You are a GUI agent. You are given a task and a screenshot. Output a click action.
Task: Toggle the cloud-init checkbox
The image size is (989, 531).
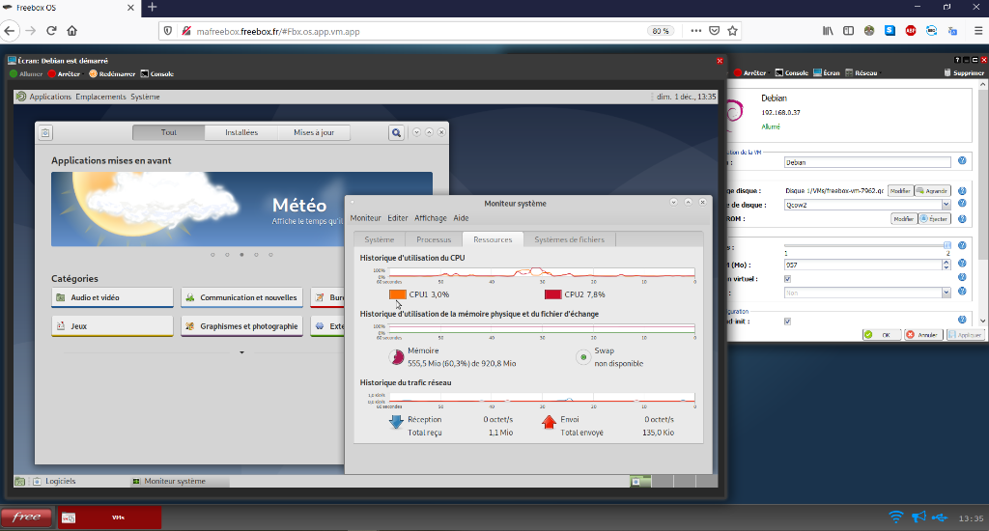click(787, 321)
